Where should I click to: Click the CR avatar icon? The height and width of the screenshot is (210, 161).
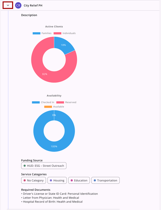coord(18,5)
